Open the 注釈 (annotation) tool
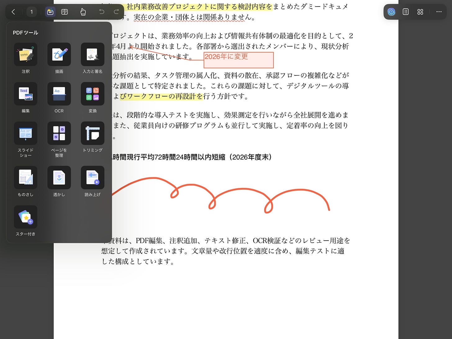Screen dimensions: 452x339 25,54
